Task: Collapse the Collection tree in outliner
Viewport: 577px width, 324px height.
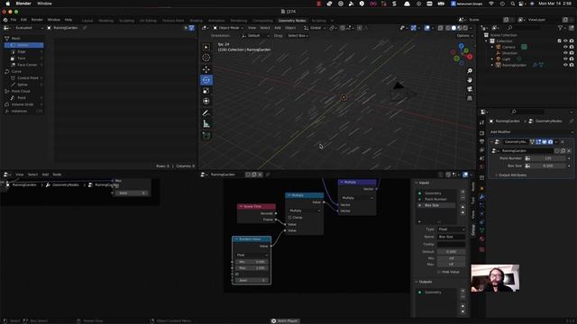Action: point(487,41)
